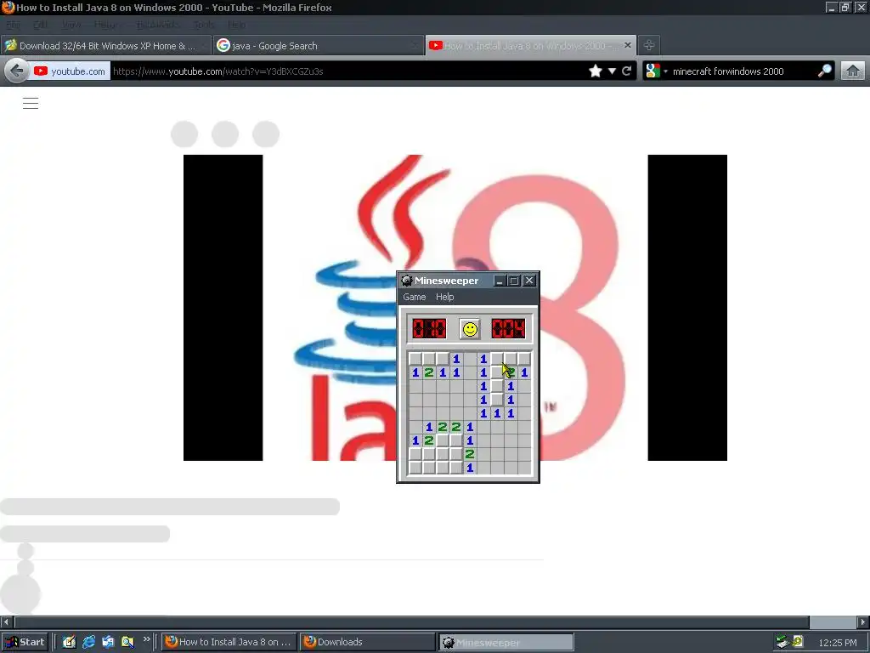The width and height of the screenshot is (870, 653).
Task: Click the Minesweeper smiley face reset button
Action: pos(470,329)
